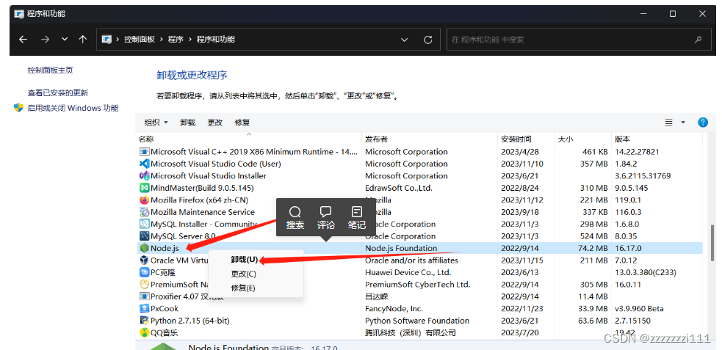The image size is (722, 350).
Task: Expand the view options dropdown arrow
Action: 683,123
